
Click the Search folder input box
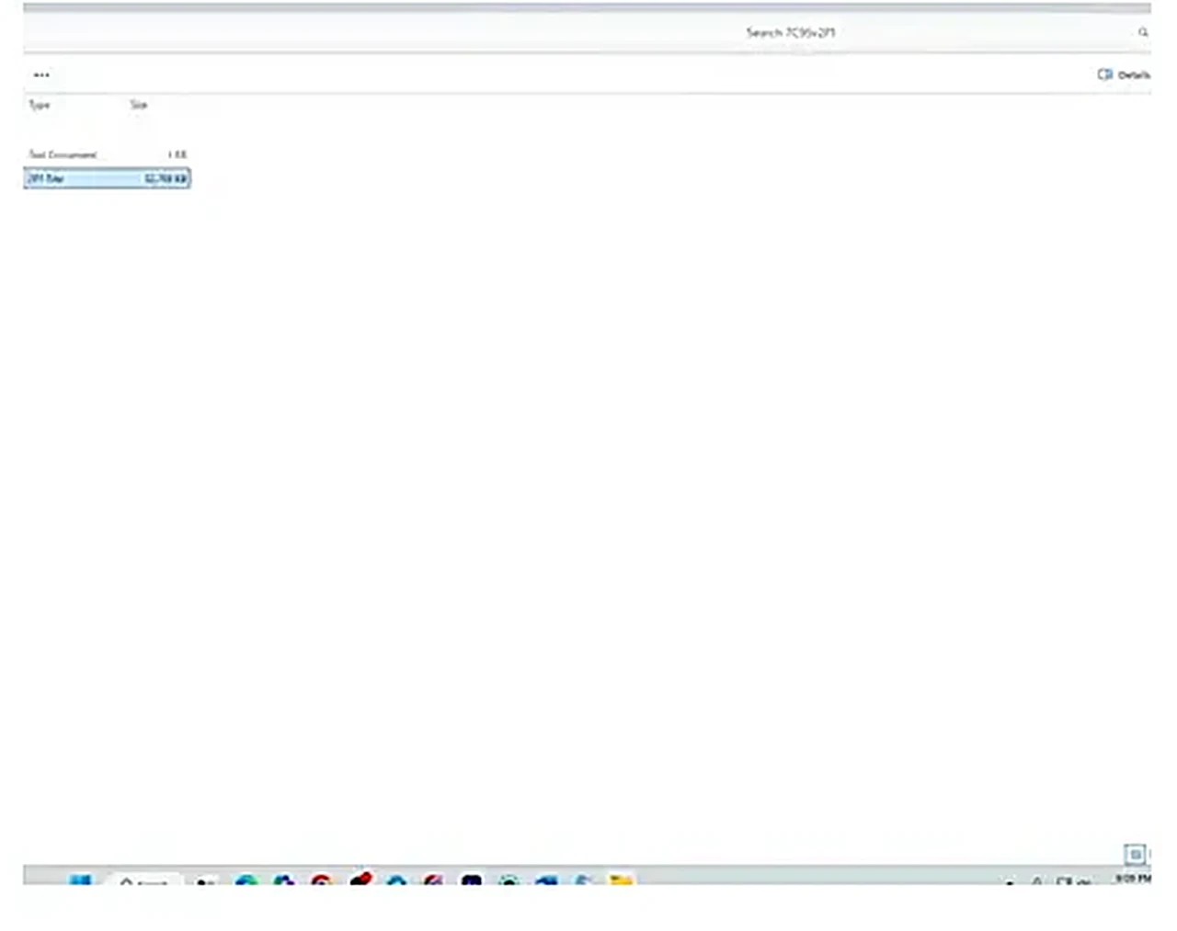tap(944, 32)
